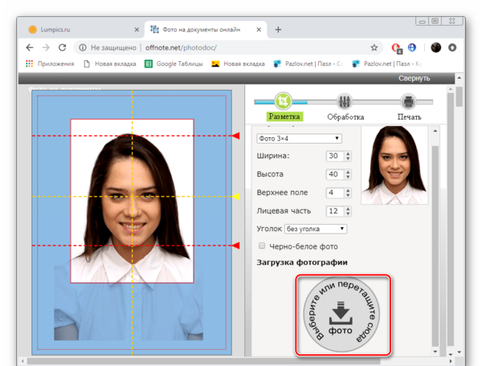Click the page horizontal scrollbar

(x=203, y=361)
